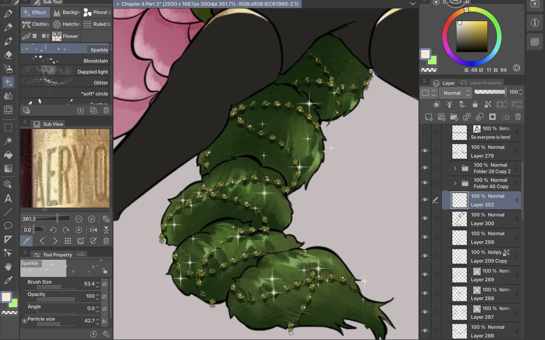Screen dimensions: 545x340
Task: Select the Hand move tool
Action: pyautogui.click(x=8, y=266)
